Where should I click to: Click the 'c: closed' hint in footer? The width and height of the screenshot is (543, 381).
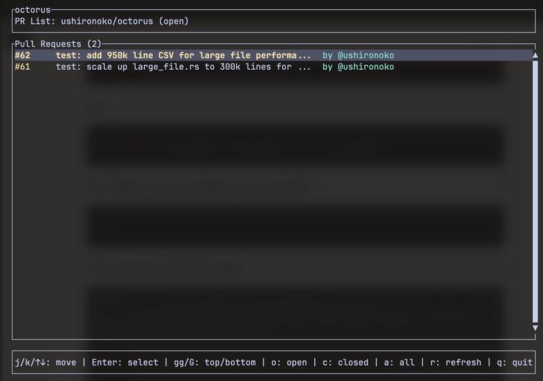[345, 362]
